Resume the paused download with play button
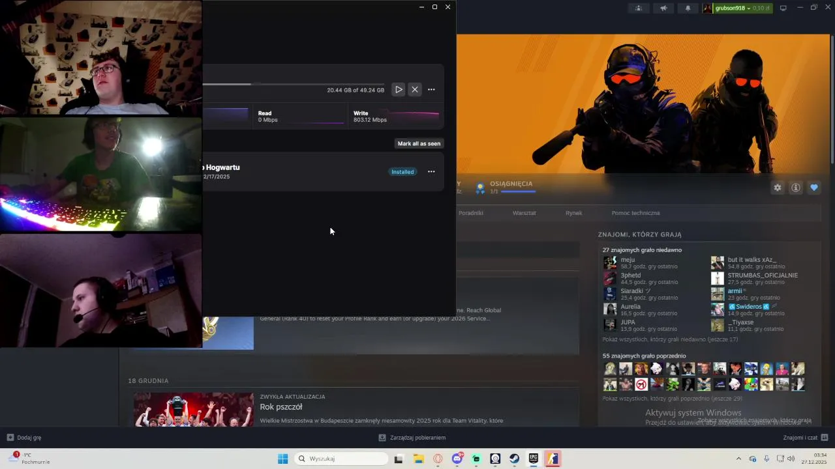 399,90
